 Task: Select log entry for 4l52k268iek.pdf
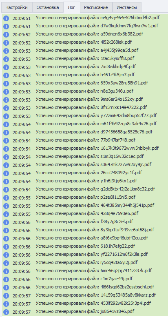84,43
